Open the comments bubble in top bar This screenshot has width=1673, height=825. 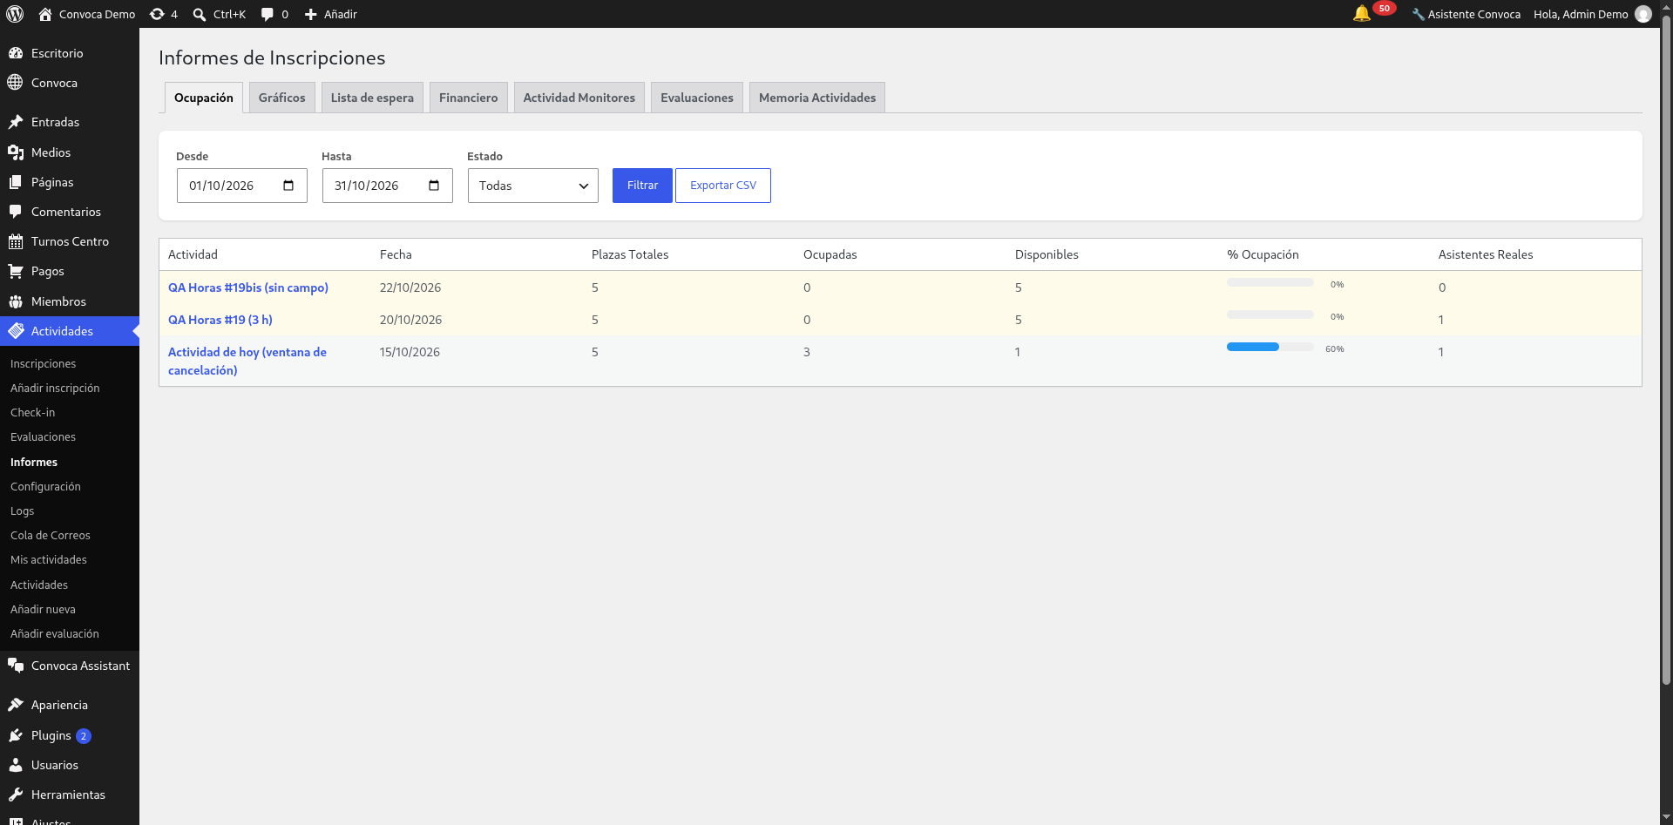click(x=268, y=14)
